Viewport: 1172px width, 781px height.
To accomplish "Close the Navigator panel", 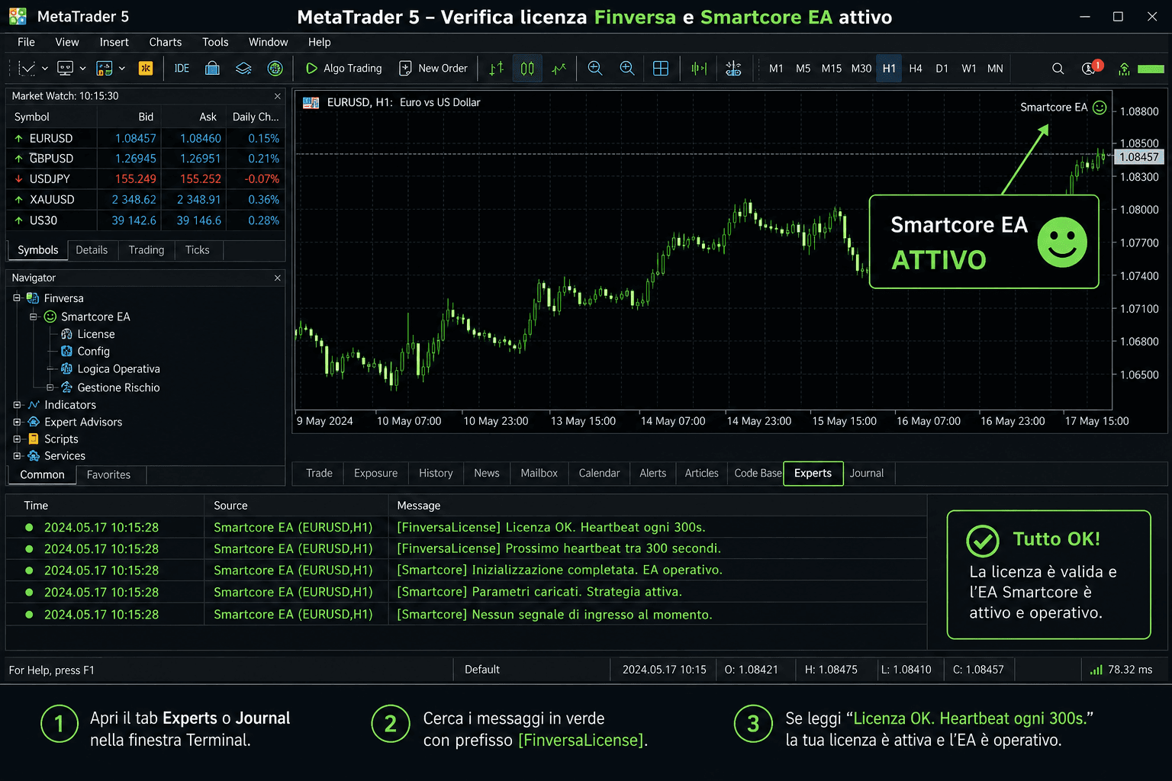I will (x=278, y=278).
